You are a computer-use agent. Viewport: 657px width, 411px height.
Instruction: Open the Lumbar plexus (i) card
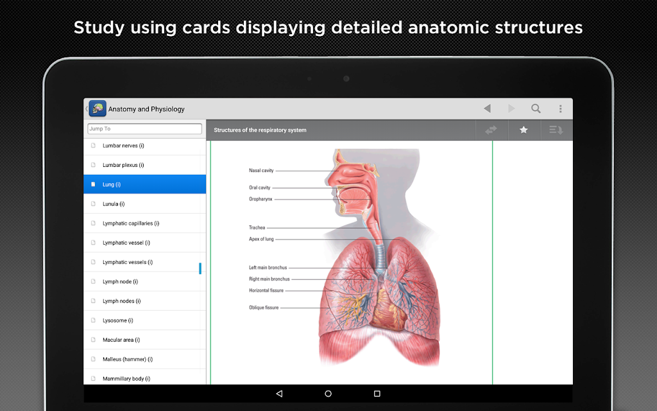pyautogui.click(x=123, y=165)
